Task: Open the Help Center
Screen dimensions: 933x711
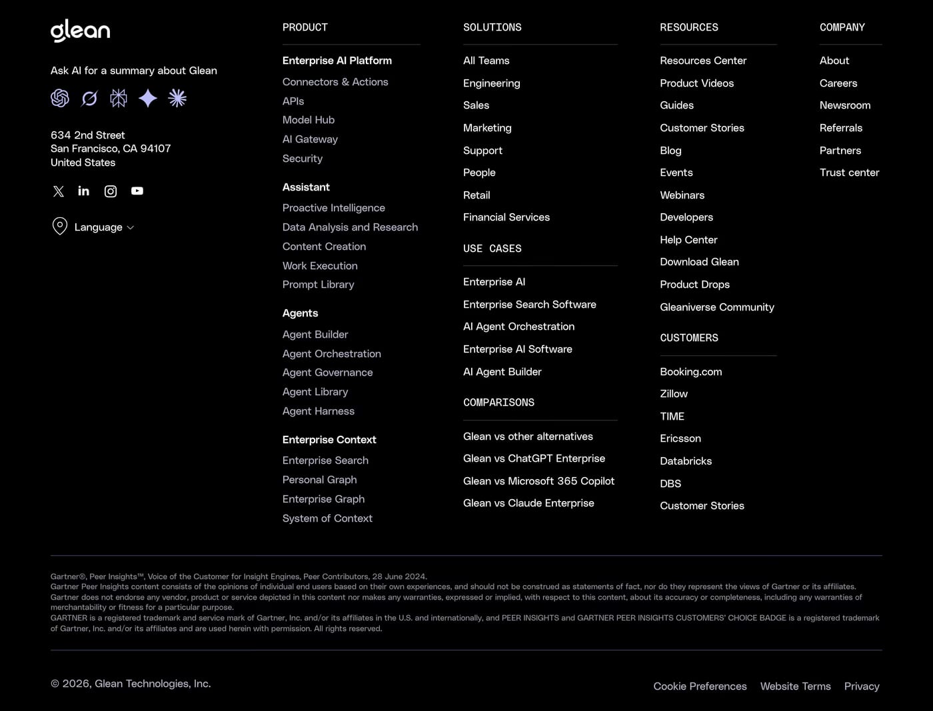Action: click(689, 240)
